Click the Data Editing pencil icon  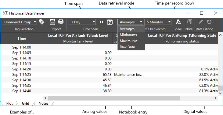[x=200, y=22]
